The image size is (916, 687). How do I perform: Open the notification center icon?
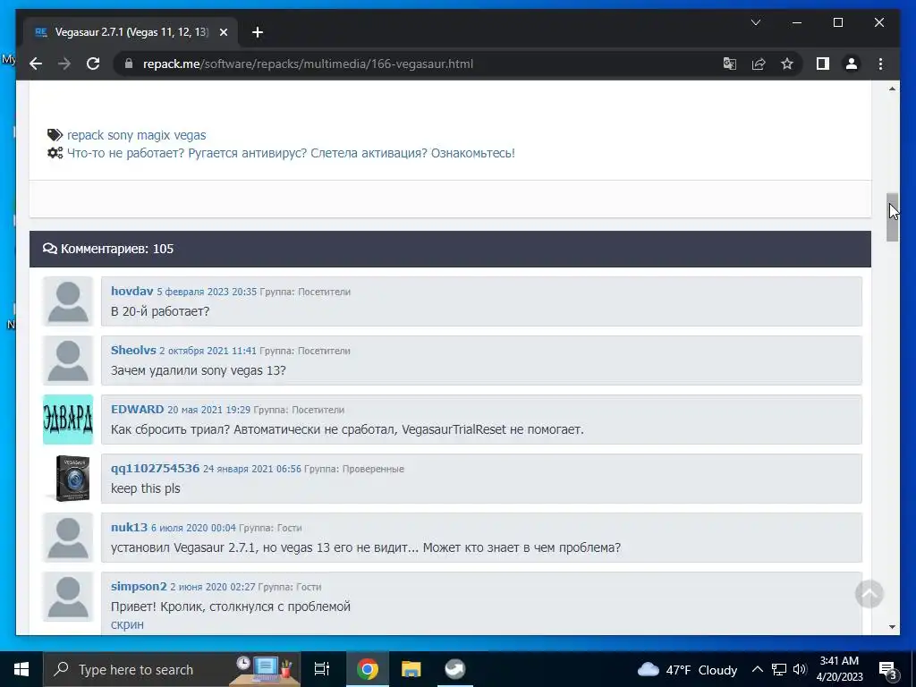pos(888,669)
